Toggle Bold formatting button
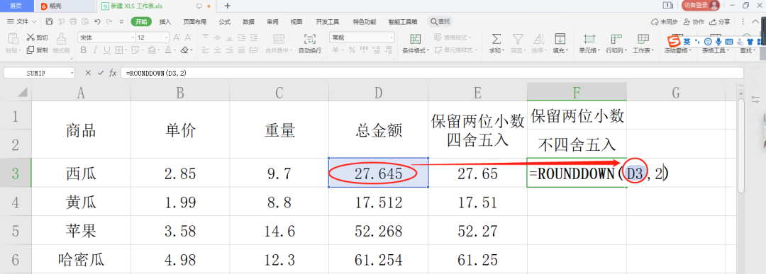Image resolution: width=766 pixels, height=274 pixels. 83,50
